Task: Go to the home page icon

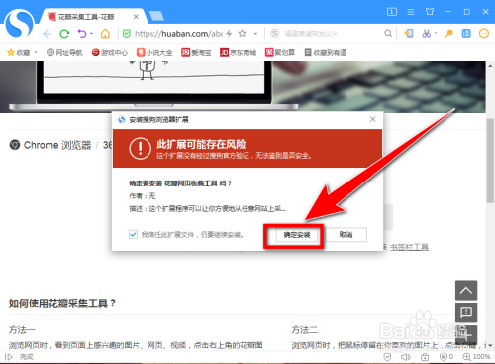Action: pos(105,34)
